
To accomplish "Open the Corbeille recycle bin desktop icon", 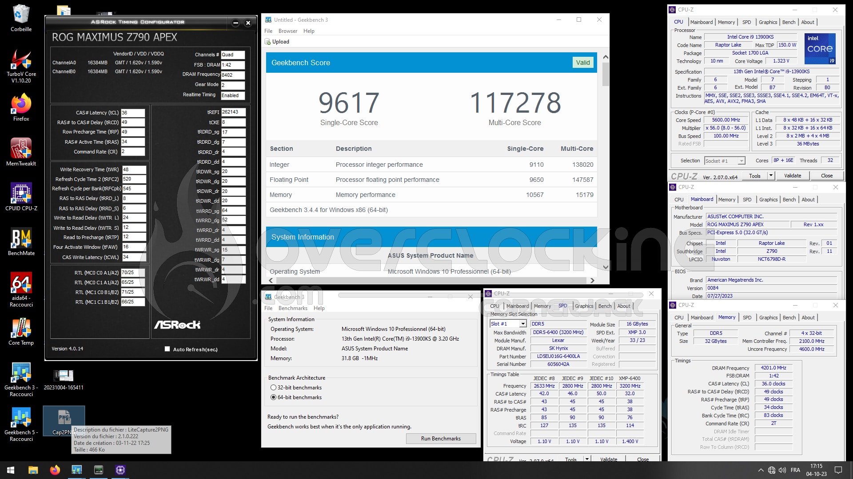I will (x=21, y=18).
